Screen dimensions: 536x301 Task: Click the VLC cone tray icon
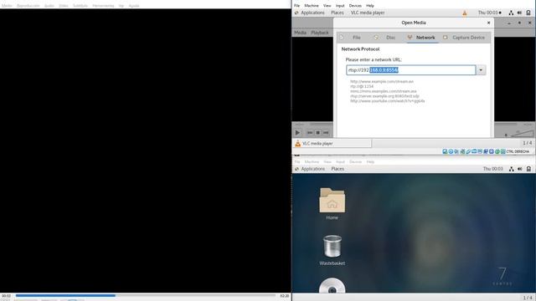(465, 13)
